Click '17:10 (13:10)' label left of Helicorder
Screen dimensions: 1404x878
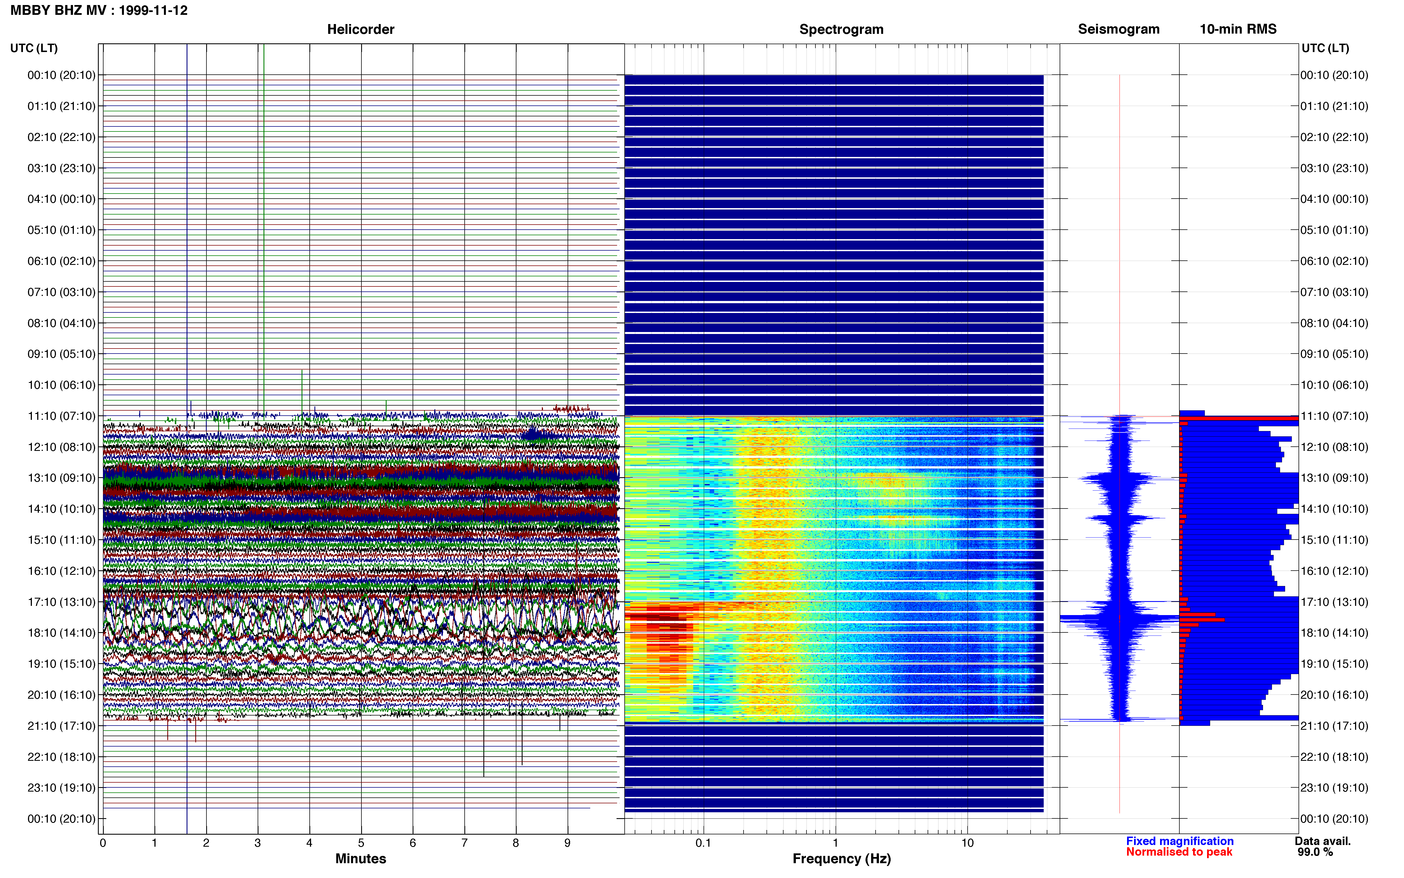[x=62, y=602]
